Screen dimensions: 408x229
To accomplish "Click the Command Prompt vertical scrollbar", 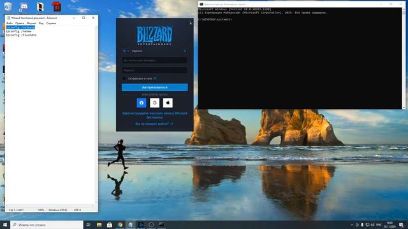I will [x=404, y=58].
